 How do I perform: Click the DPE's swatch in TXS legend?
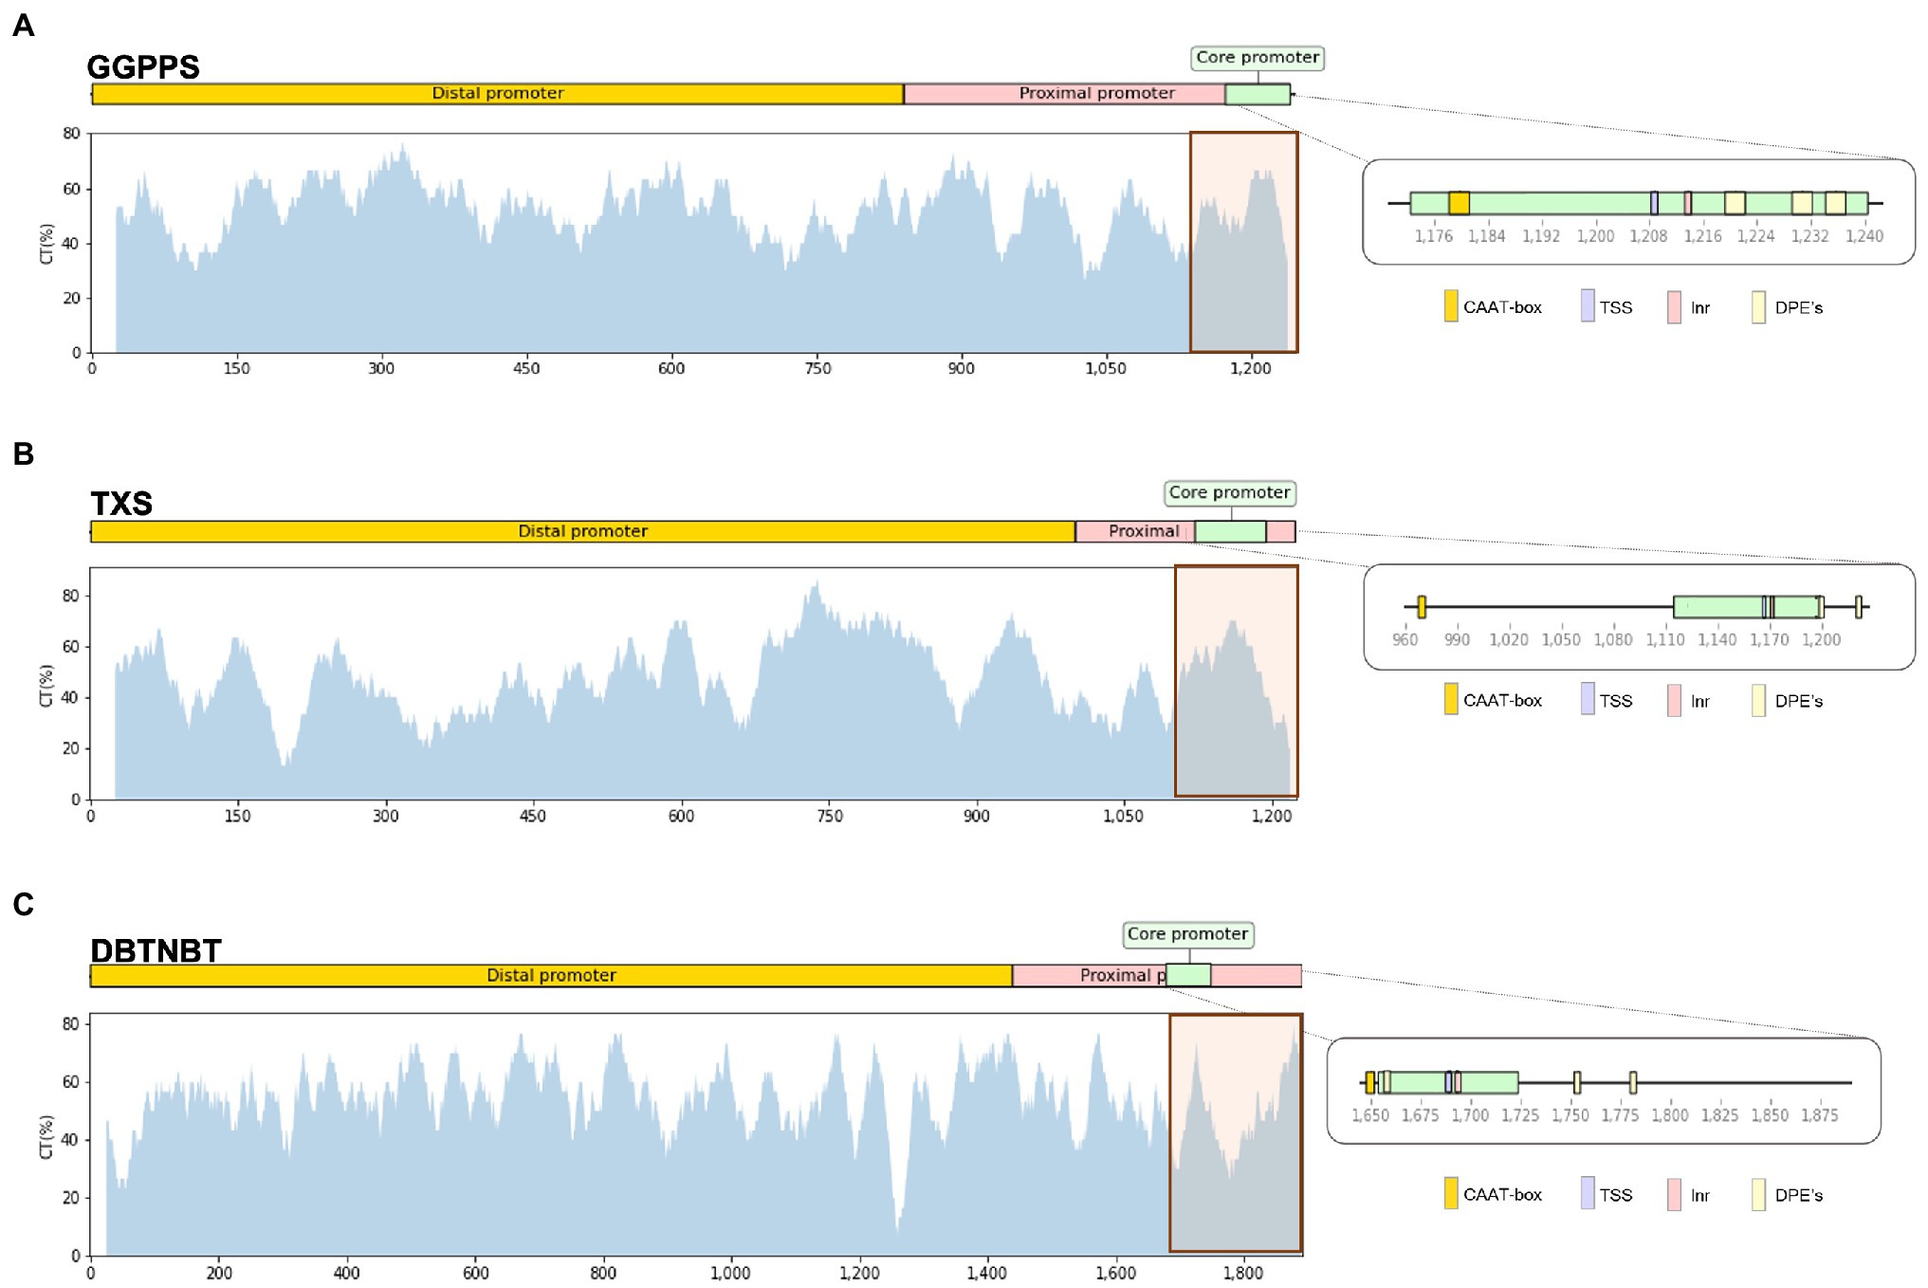(1758, 700)
